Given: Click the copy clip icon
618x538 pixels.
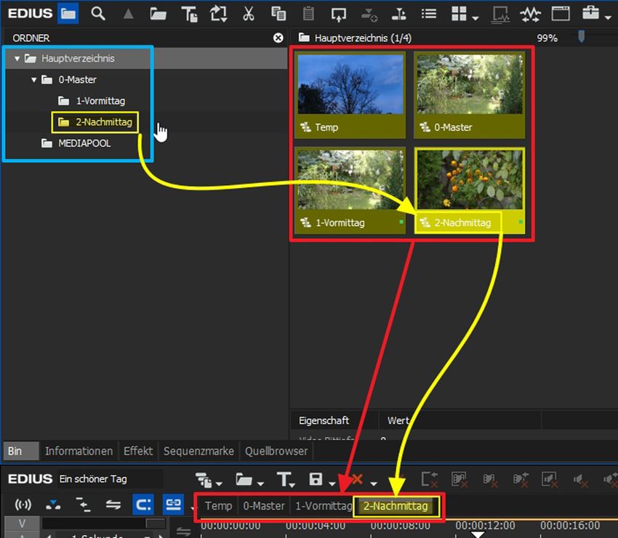Looking at the screenshot, I should coord(278,13).
